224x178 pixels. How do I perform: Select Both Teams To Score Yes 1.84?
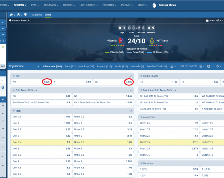click(41, 96)
